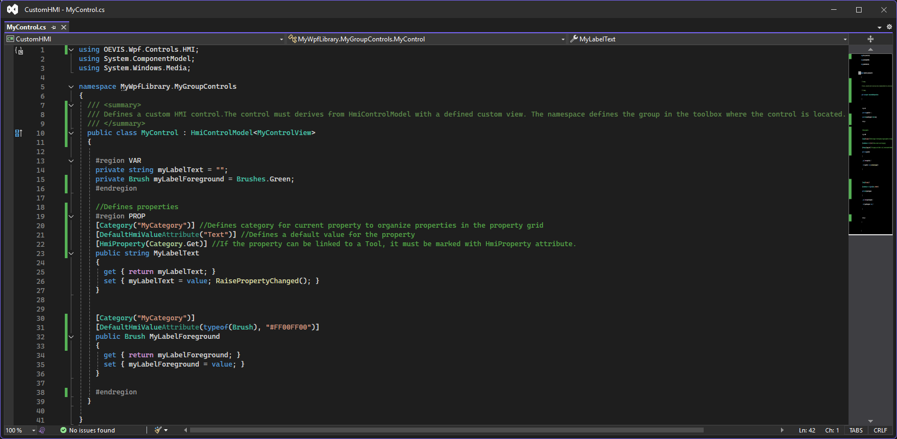Click the C# project icon beside CustomHMI

pyautogui.click(x=10, y=39)
